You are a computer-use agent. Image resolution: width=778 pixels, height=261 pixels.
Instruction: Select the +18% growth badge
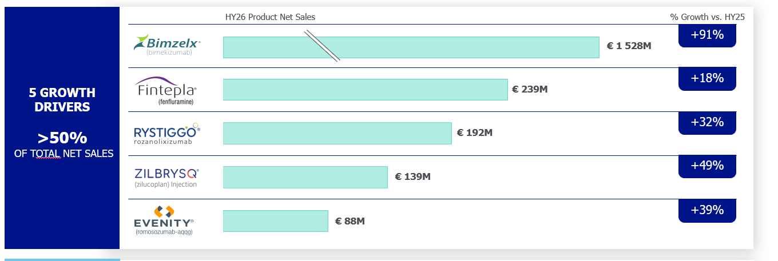(x=707, y=79)
